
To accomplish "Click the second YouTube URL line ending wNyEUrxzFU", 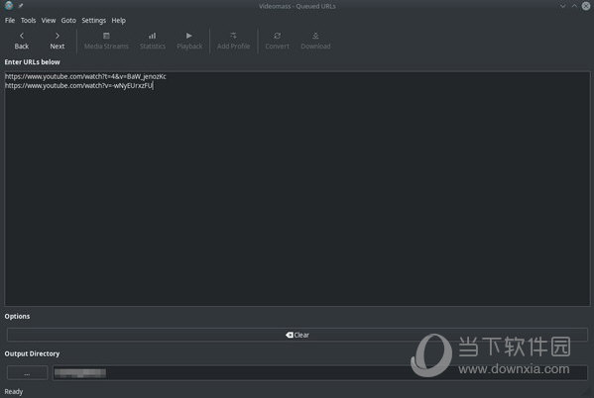I will [x=78, y=86].
